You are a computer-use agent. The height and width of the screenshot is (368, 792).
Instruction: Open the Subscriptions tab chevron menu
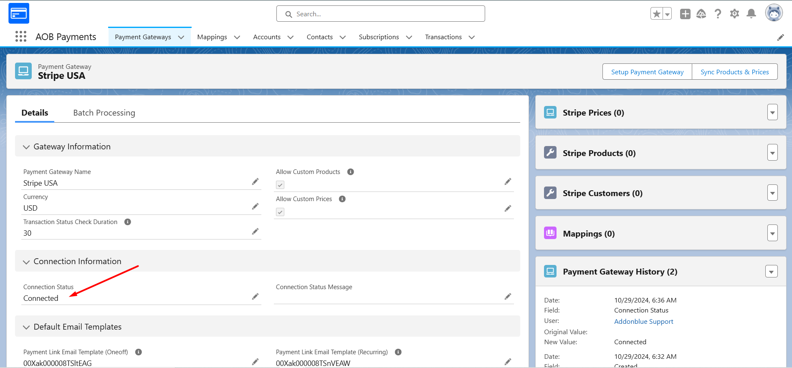click(409, 37)
